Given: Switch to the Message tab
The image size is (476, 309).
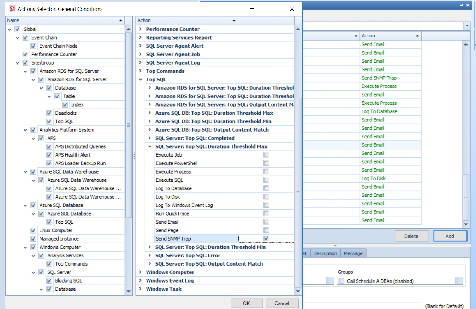Looking at the screenshot, I should pos(353,253).
